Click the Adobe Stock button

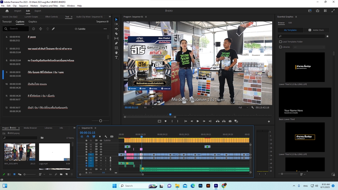[x=316, y=30]
